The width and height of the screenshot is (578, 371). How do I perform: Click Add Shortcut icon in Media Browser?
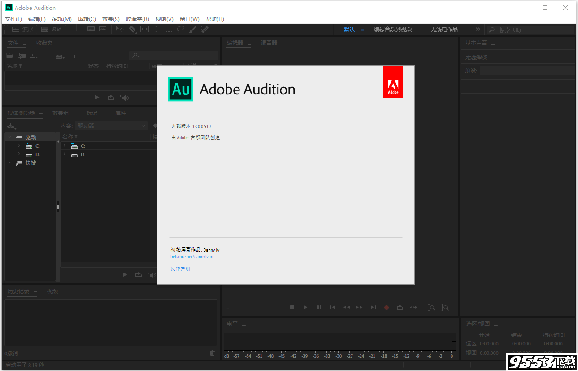[11, 126]
